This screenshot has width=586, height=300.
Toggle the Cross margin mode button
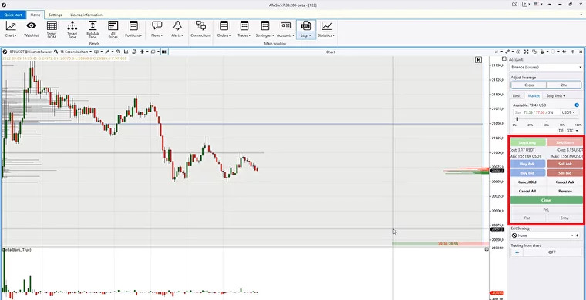529,85
